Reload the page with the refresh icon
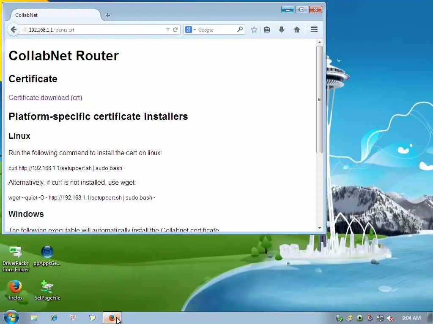The width and height of the screenshot is (433, 324). click(x=175, y=30)
